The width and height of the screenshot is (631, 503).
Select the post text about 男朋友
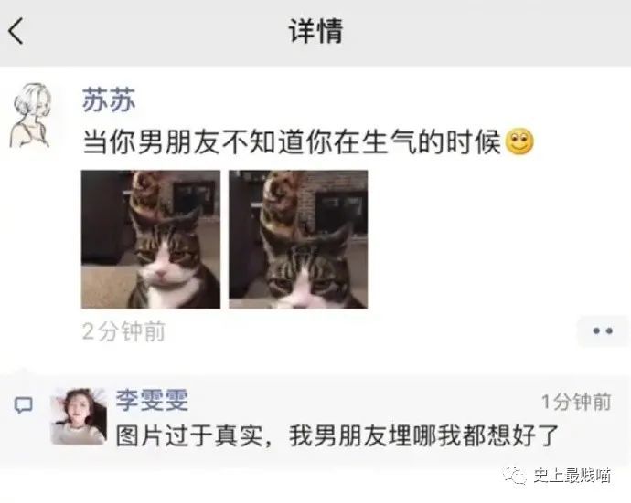[292, 141]
